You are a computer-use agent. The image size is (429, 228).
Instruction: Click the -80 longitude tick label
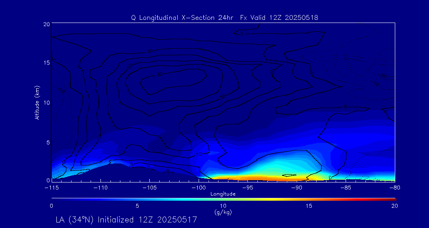pyautogui.click(x=395, y=188)
